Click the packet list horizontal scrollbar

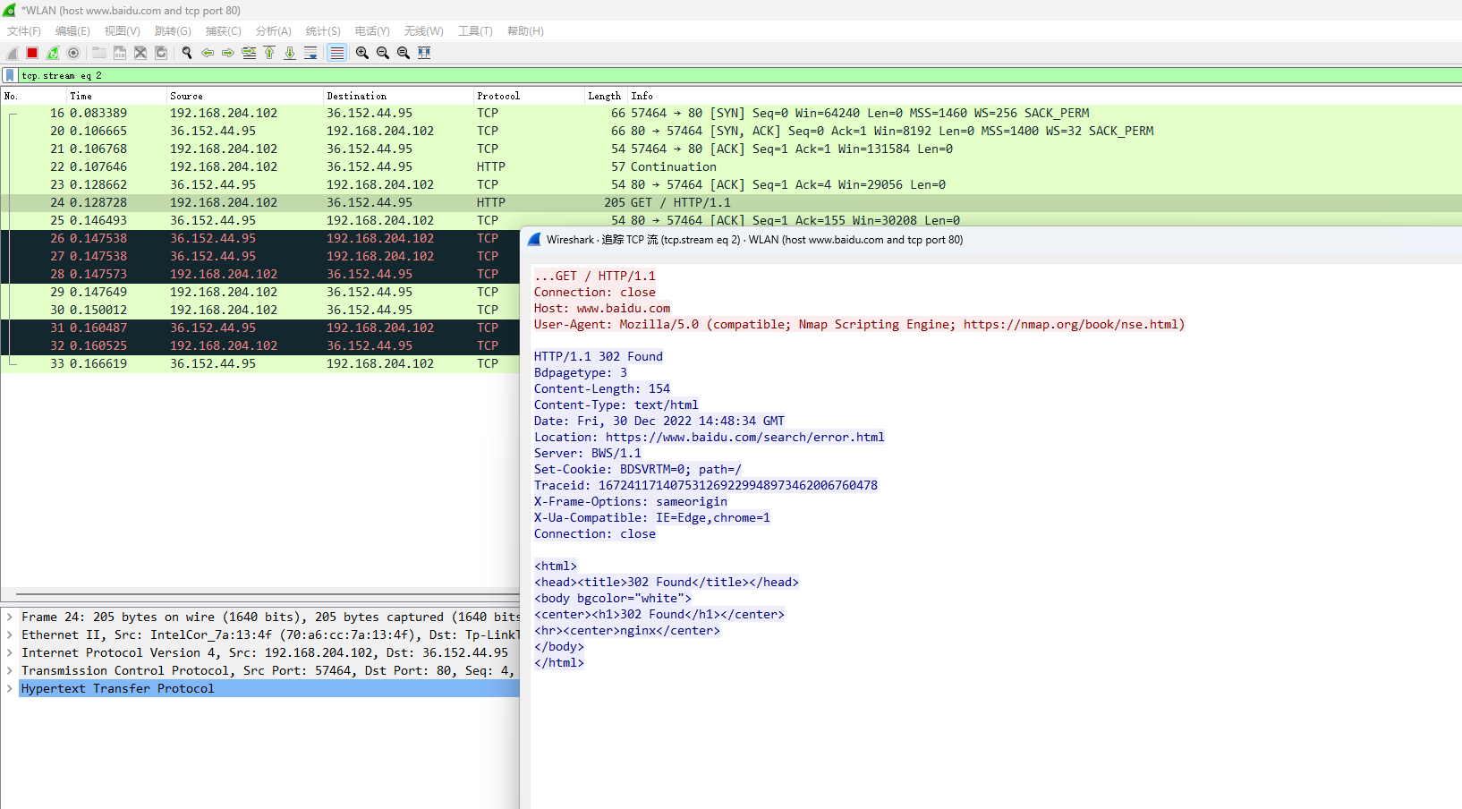coord(268,594)
